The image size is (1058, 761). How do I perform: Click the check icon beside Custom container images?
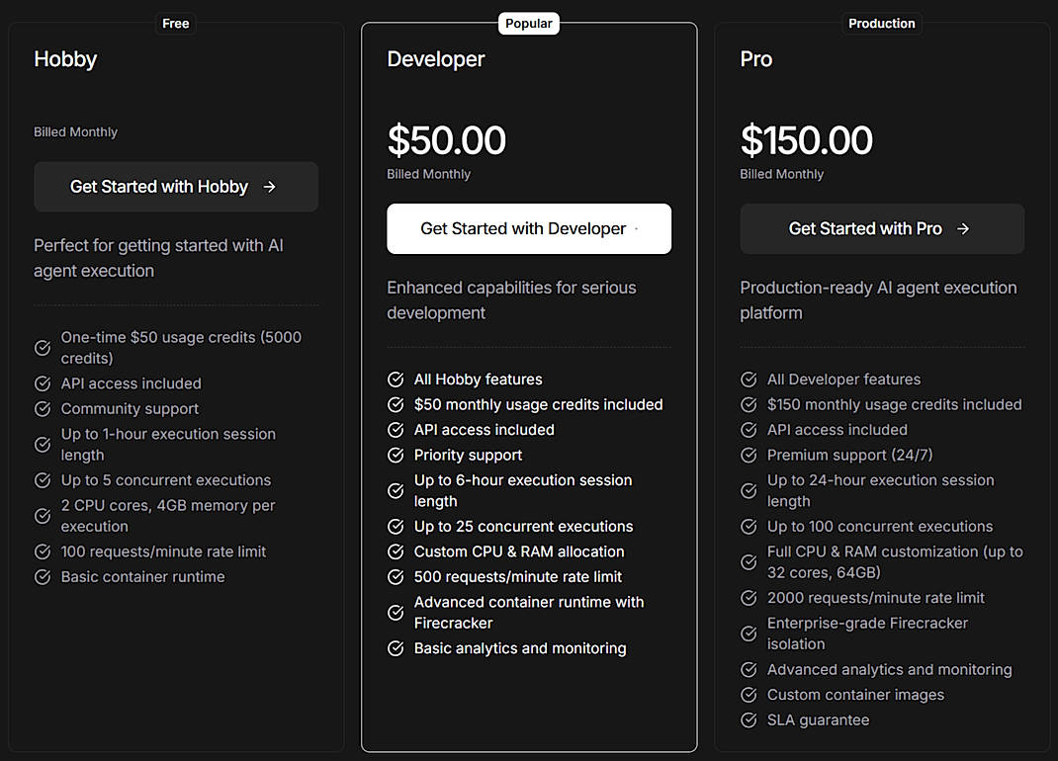coord(749,695)
